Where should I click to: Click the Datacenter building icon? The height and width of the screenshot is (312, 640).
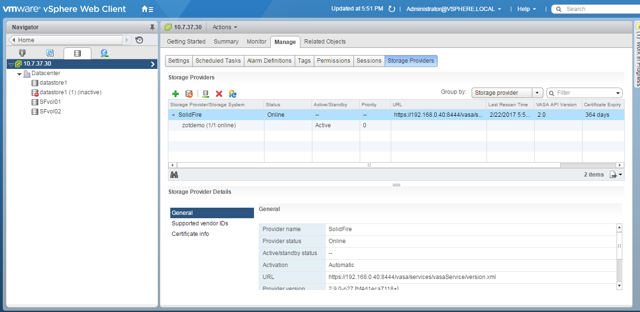[27, 74]
